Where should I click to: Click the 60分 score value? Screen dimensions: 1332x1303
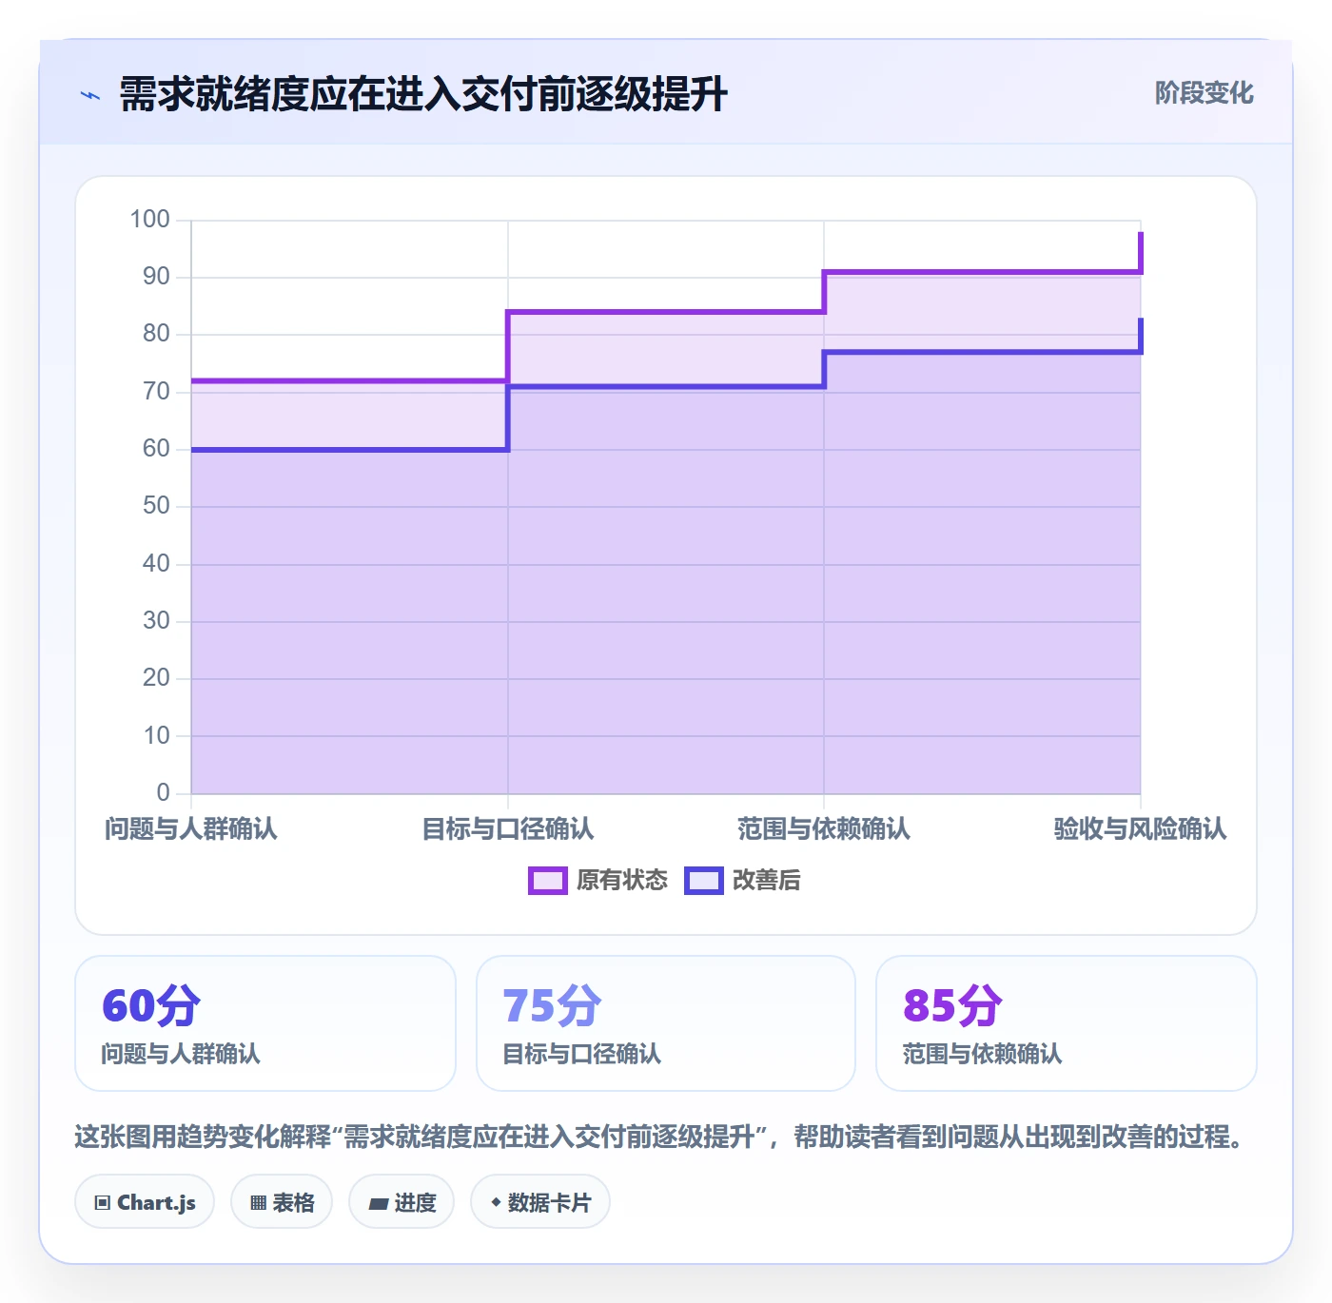click(x=151, y=1005)
